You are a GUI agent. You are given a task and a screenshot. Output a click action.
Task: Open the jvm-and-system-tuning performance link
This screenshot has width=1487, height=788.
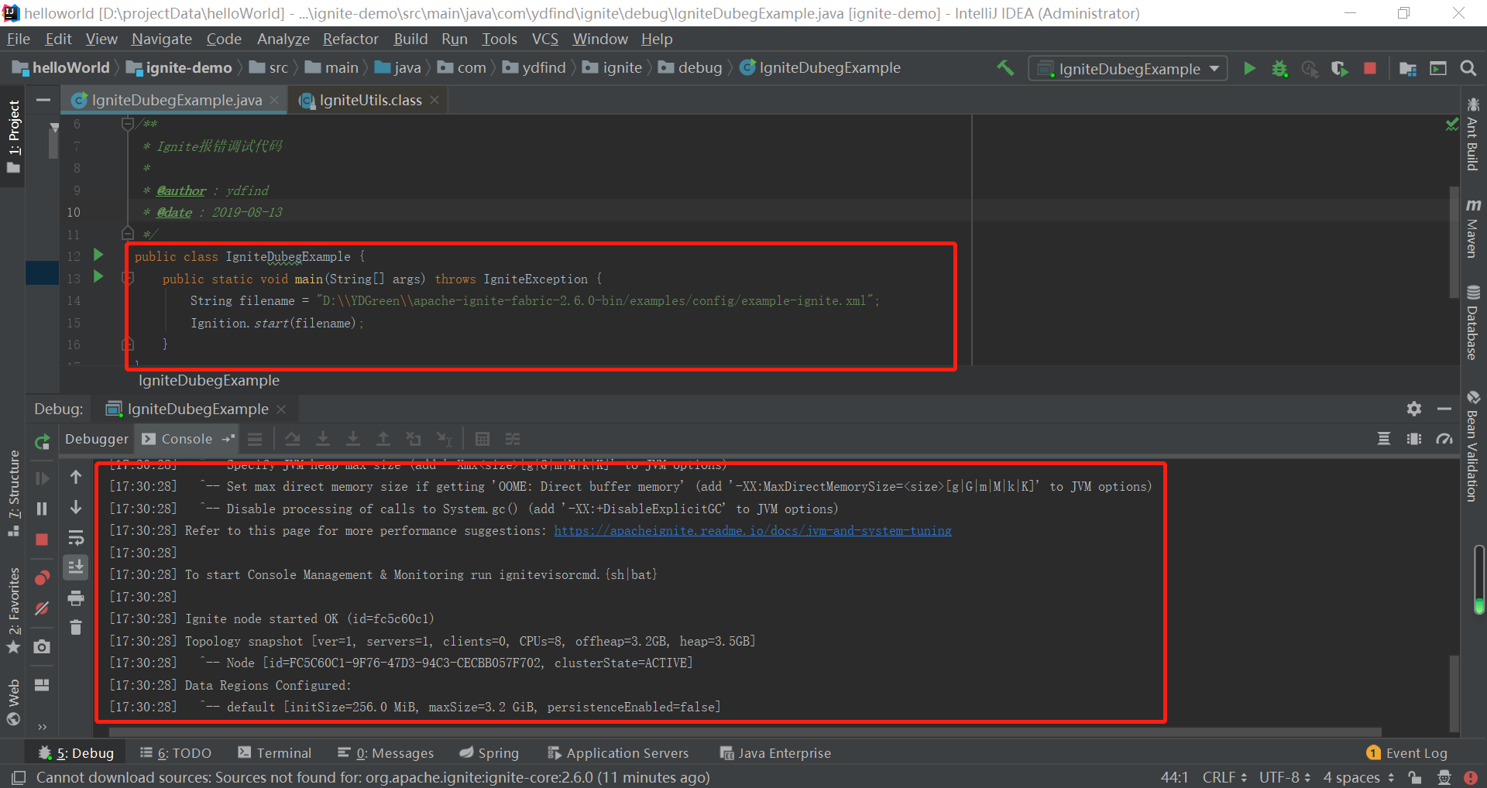[752, 530]
